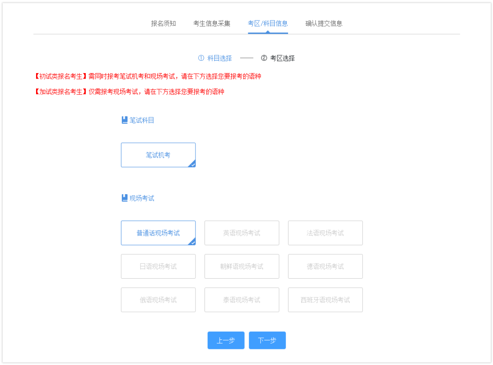Select 西班牙语现场考试 option

(x=325, y=300)
